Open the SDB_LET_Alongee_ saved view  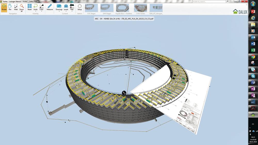[x=156, y=9]
